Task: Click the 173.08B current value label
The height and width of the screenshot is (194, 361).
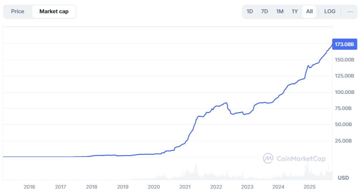Action: tap(344, 45)
